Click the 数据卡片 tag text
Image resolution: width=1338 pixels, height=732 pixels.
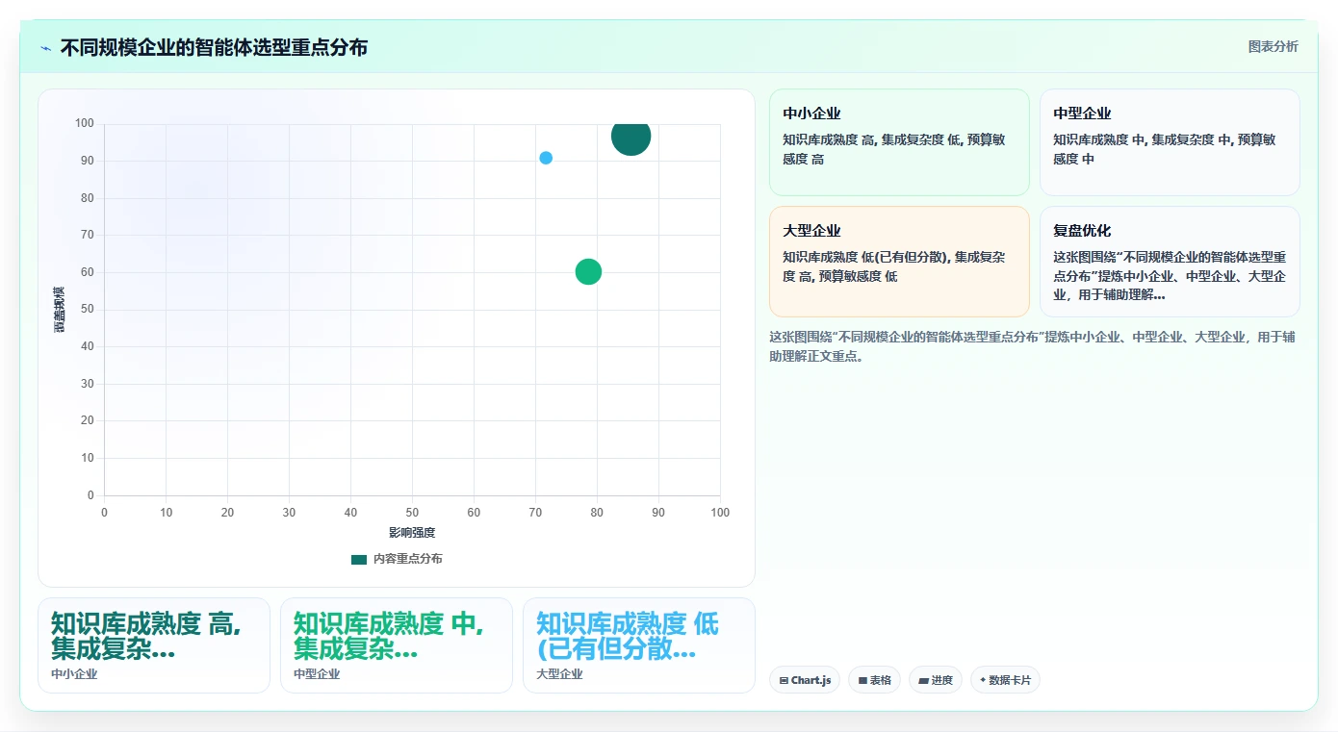coord(1010,681)
